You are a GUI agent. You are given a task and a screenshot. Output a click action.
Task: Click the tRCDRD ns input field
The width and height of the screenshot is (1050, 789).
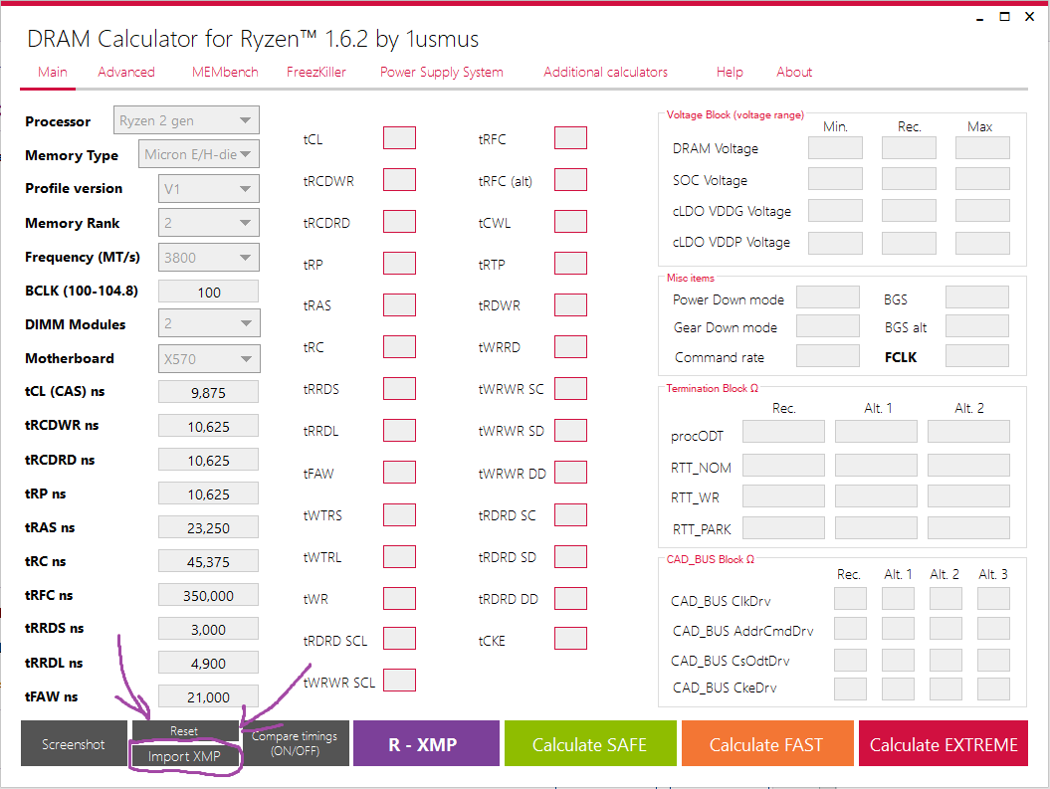point(208,461)
